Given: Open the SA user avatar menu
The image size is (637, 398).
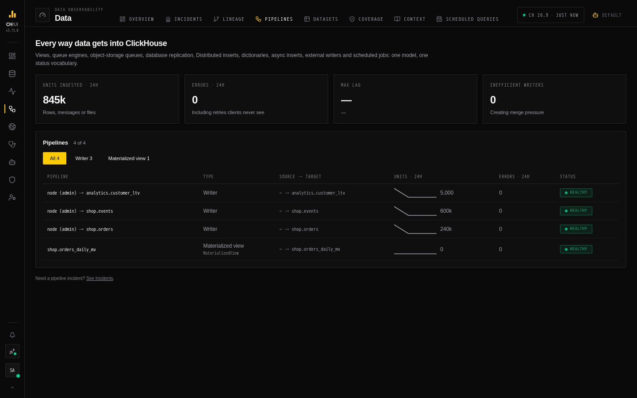Looking at the screenshot, I should pos(12,370).
